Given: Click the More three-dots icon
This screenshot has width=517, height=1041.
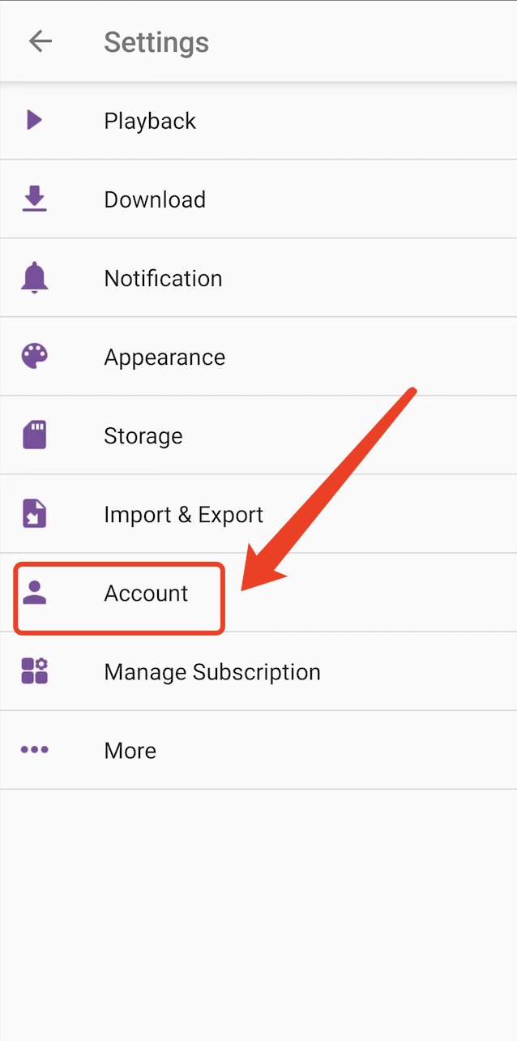Looking at the screenshot, I should tap(34, 750).
